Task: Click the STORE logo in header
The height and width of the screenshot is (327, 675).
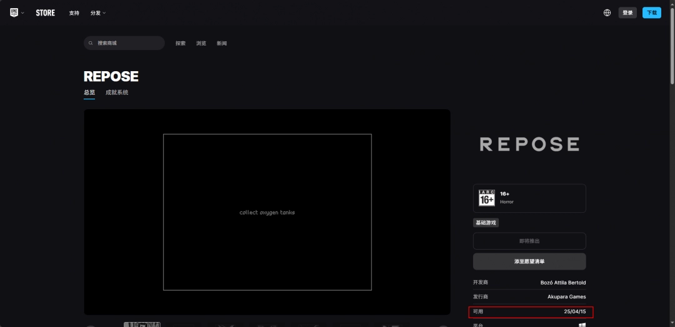Action: pos(45,12)
